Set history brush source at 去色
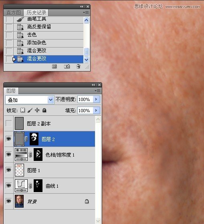The image size is (204, 224). click(9, 35)
